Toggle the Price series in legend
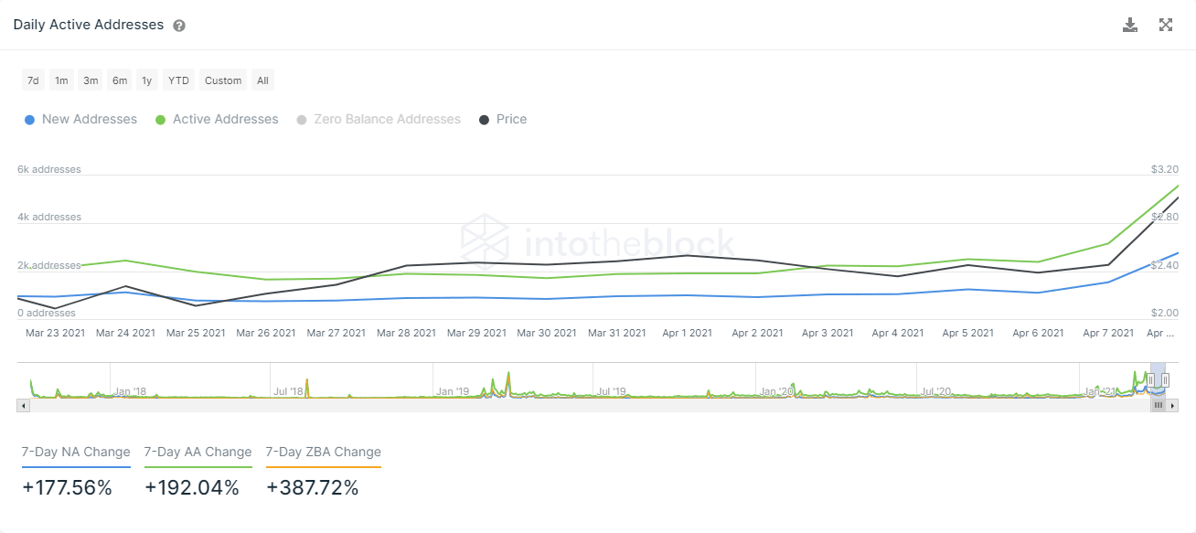The width and height of the screenshot is (1196, 533). point(503,119)
